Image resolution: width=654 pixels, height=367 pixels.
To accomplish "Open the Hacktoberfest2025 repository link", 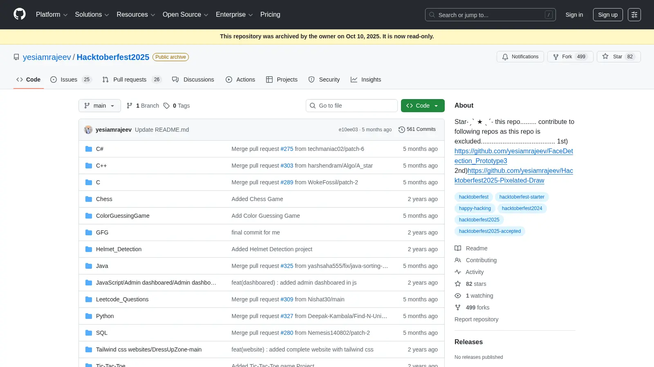I will tap(113, 57).
